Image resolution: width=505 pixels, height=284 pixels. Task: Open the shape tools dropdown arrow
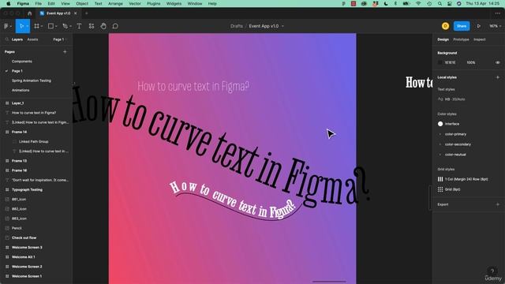tap(56, 26)
